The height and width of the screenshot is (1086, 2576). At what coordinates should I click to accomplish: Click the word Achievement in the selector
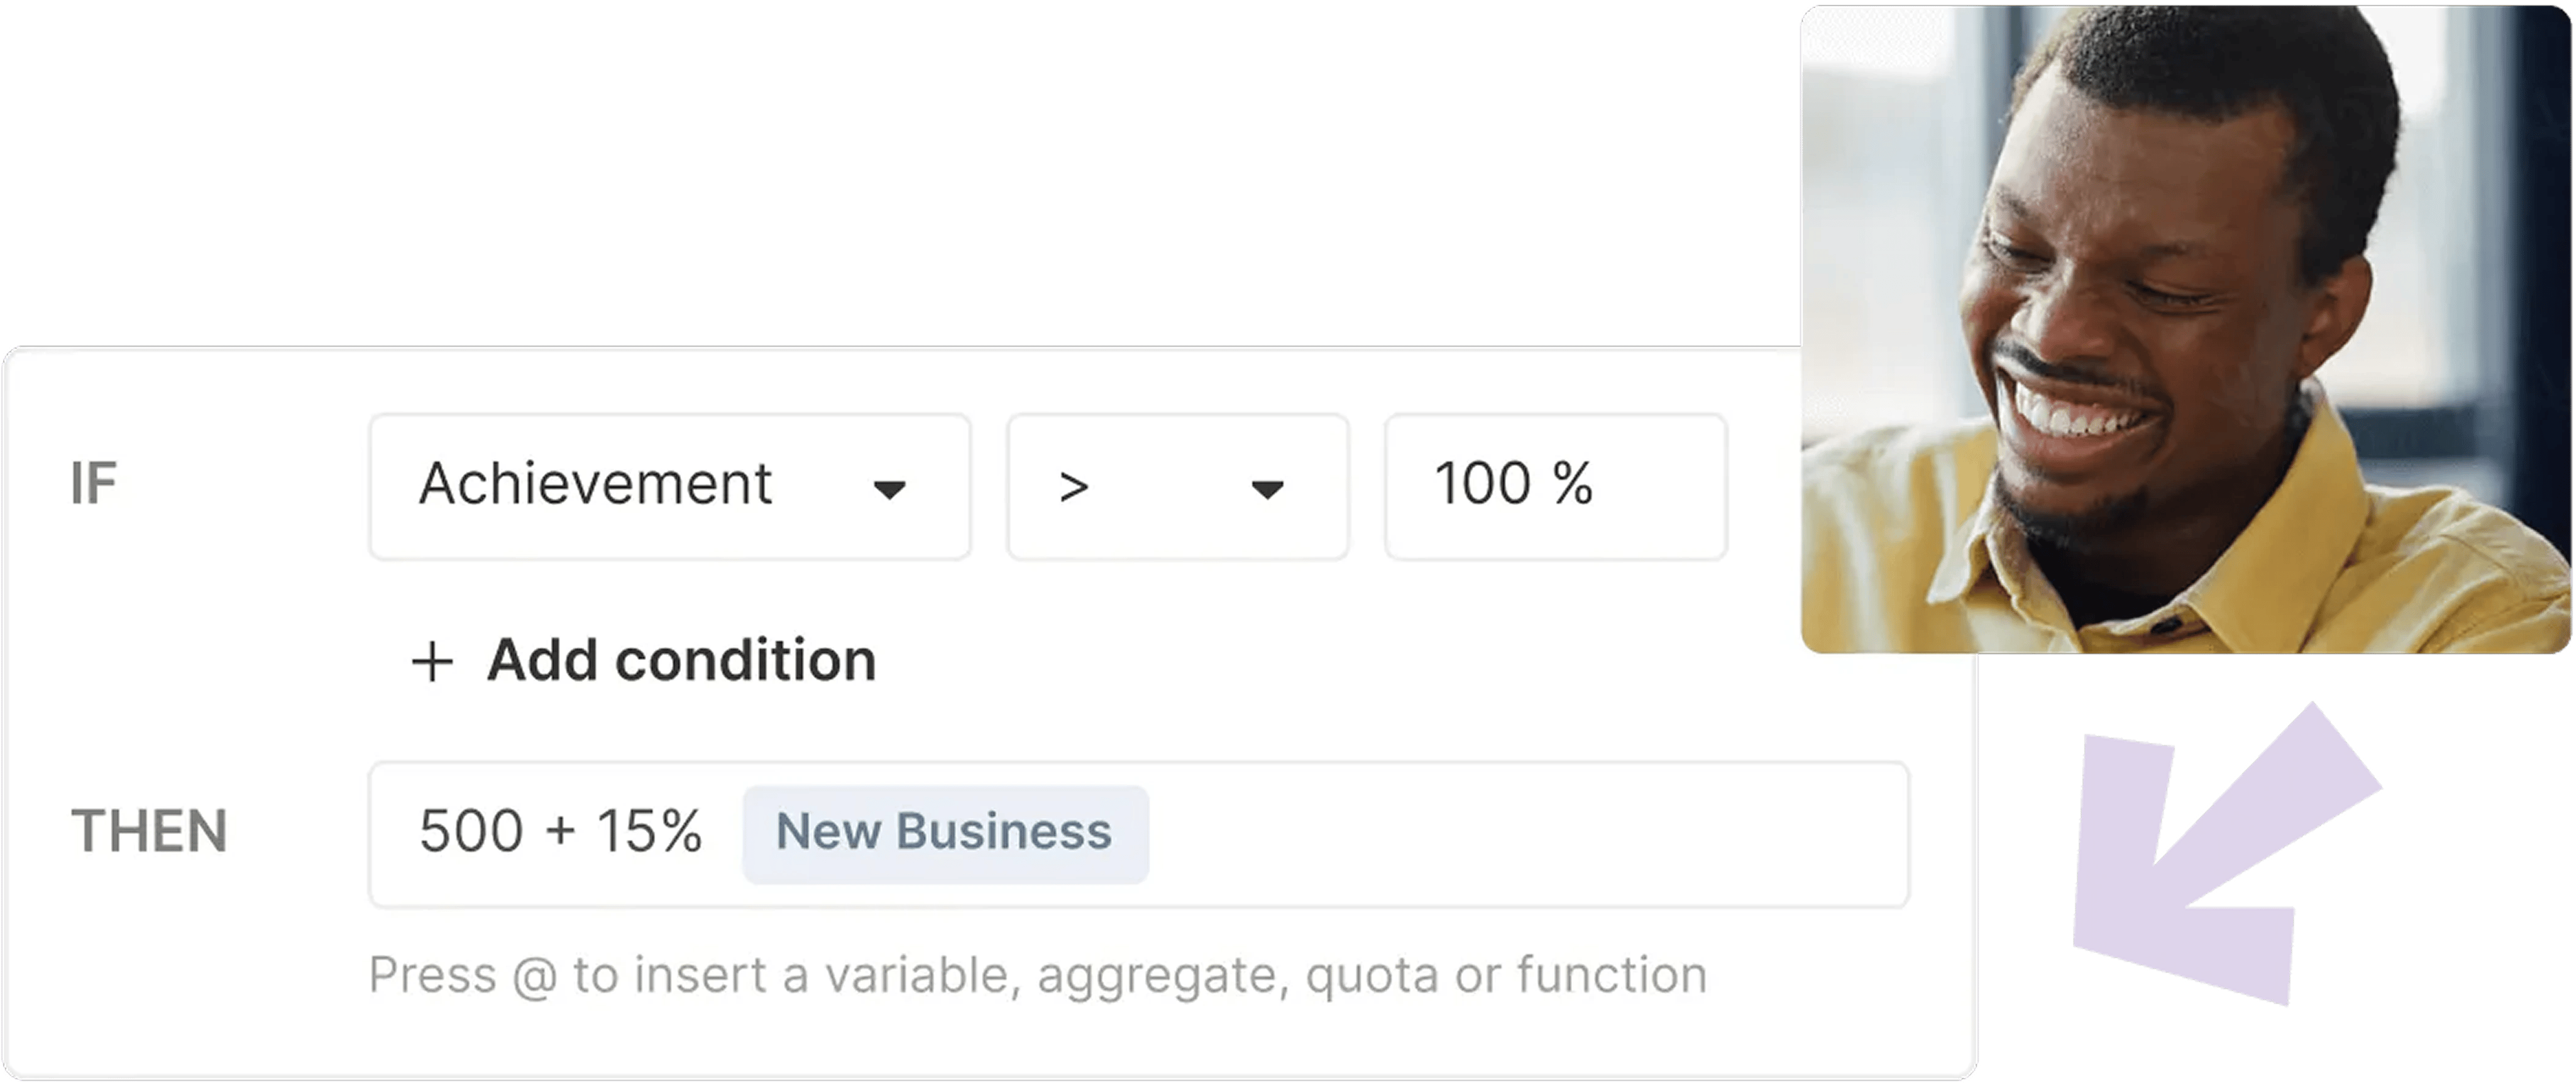(595, 485)
